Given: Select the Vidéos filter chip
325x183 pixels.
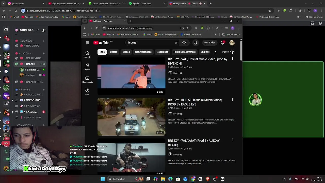Looking at the screenshot, I should pos(126,52).
